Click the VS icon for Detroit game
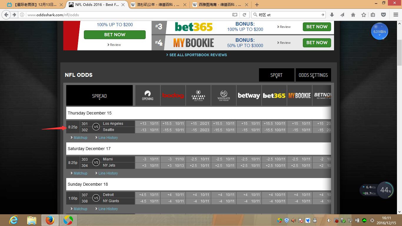The height and width of the screenshot is (226, 402). 96,198
